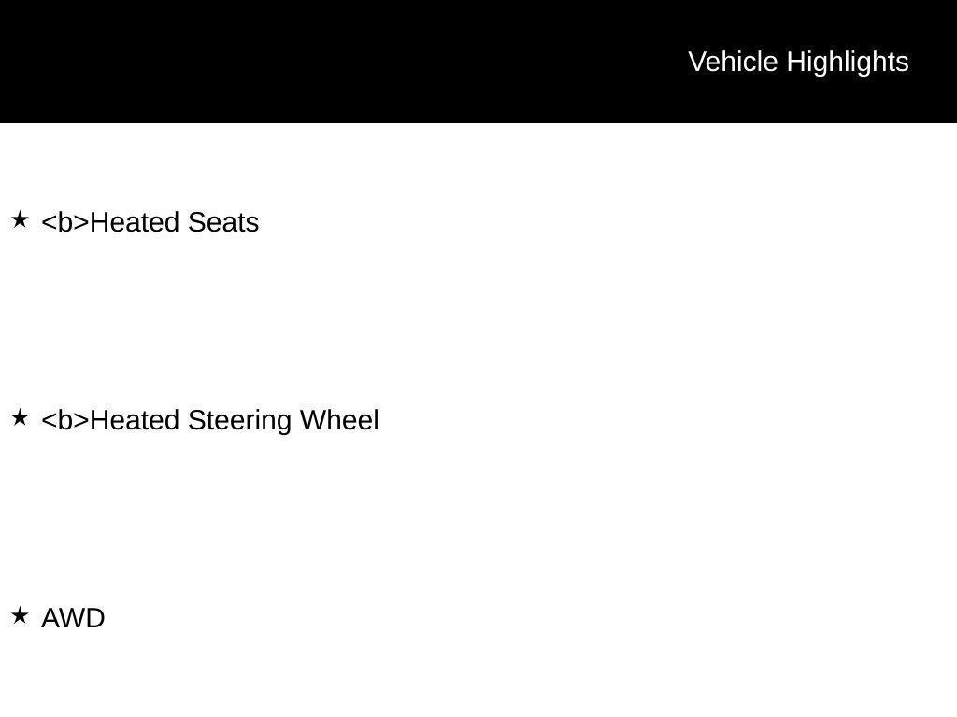Click the letter D in AWD

click(x=96, y=618)
